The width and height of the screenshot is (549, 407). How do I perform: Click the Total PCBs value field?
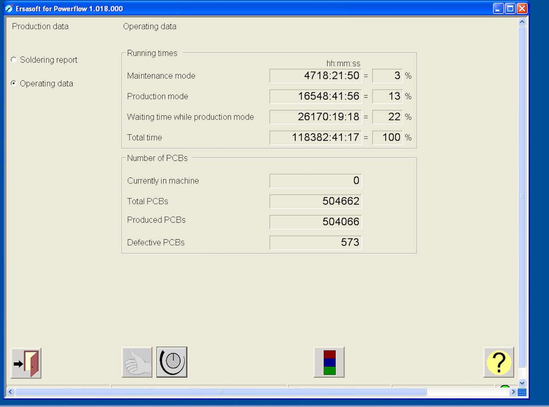click(x=315, y=201)
